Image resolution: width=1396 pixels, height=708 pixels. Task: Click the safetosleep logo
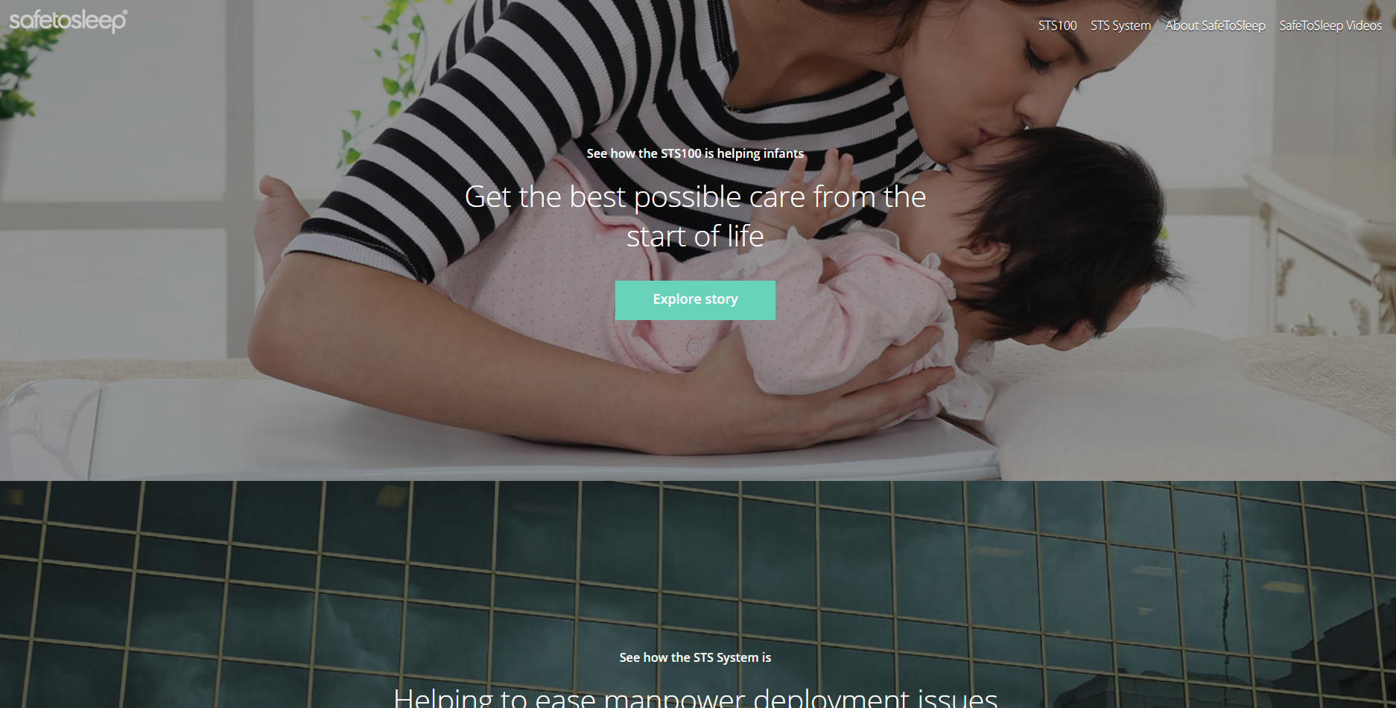coord(68,21)
